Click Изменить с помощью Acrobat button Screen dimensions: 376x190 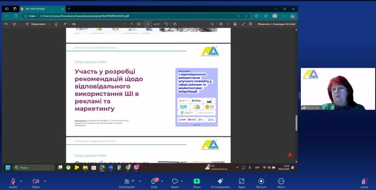pos(276,24)
